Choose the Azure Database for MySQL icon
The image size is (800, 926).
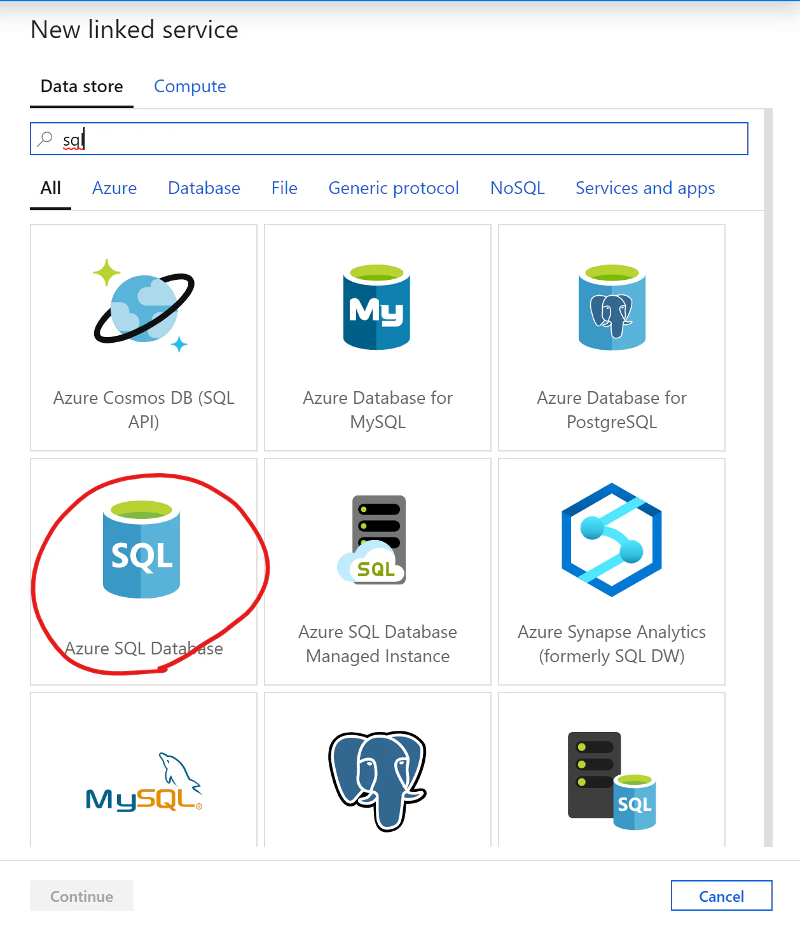377,307
